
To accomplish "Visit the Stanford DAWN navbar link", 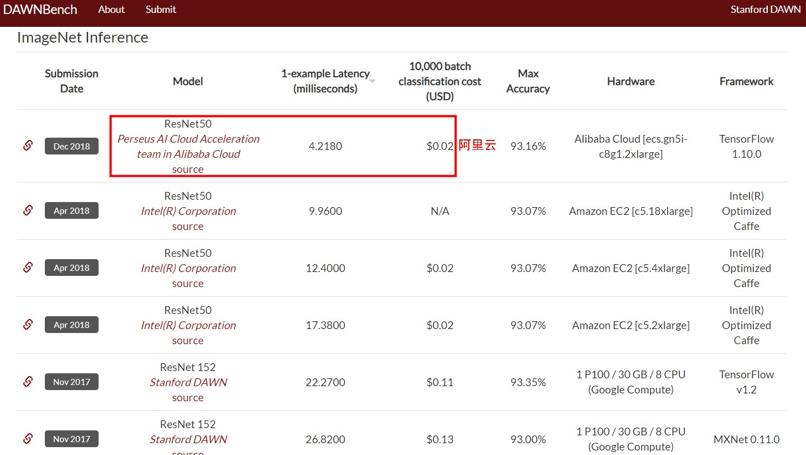I will tap(766, 10).
